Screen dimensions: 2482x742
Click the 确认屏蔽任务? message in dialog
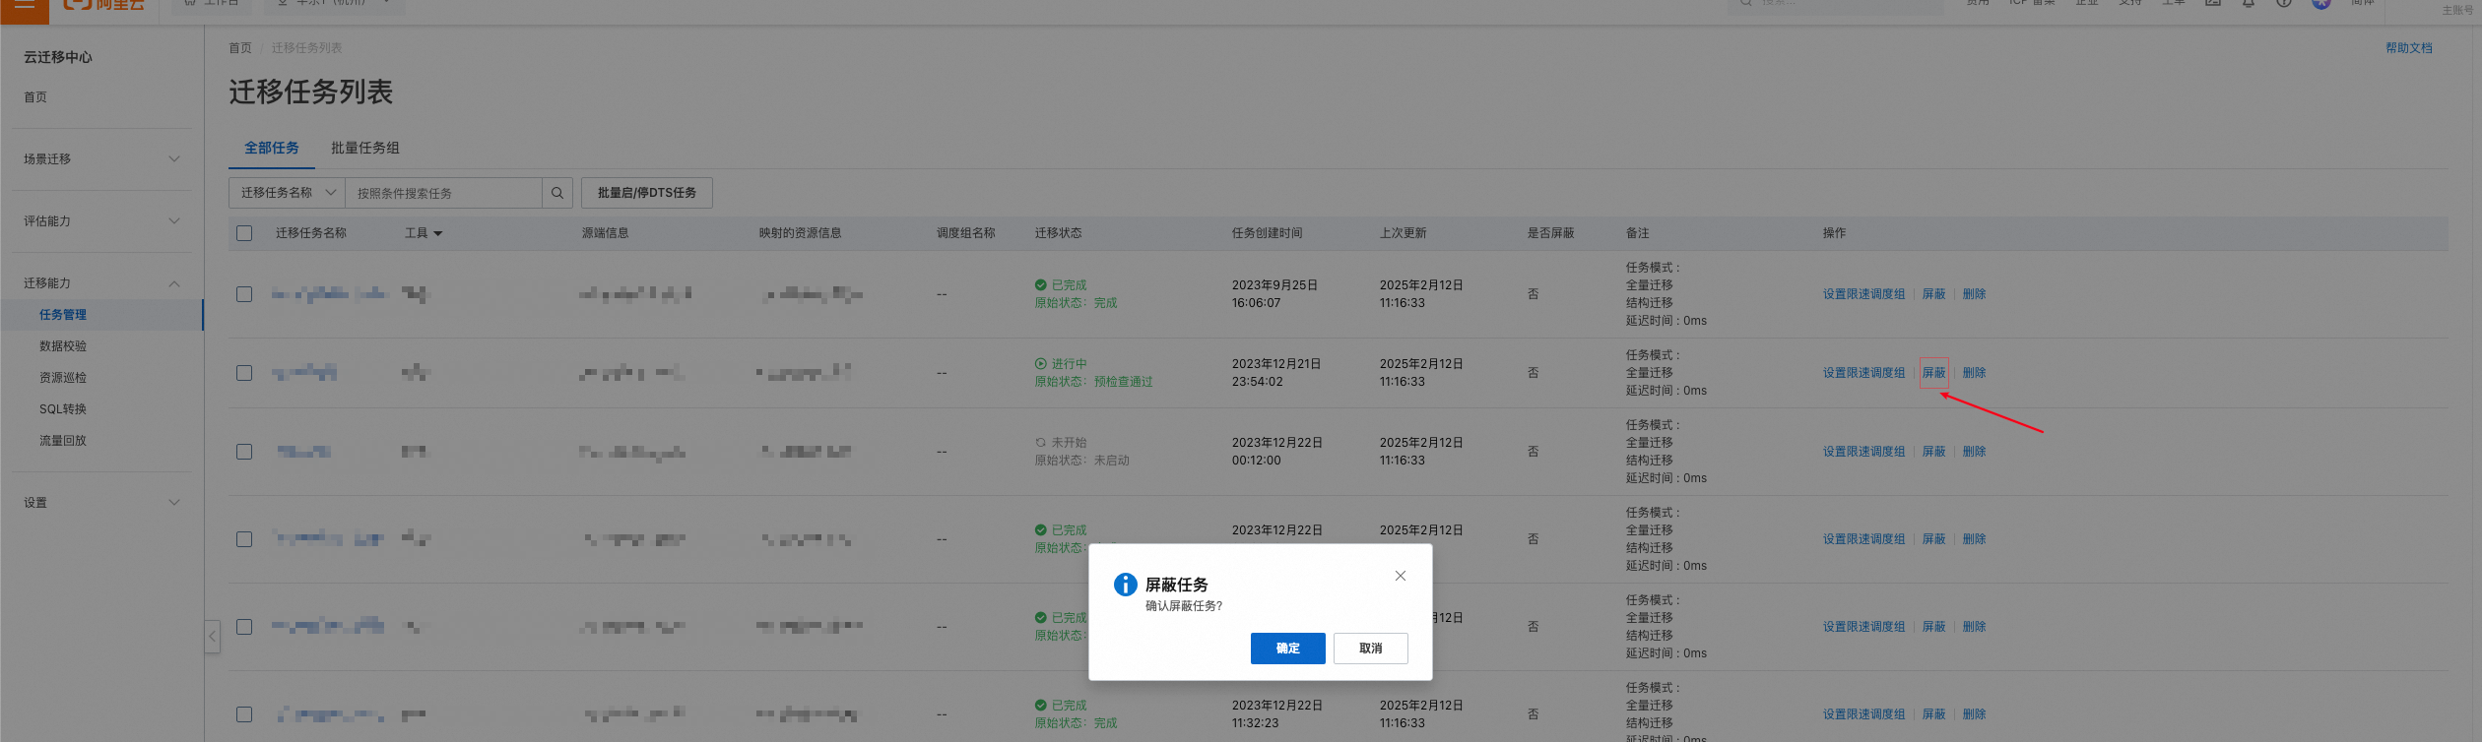click(x=1183, y=606)
